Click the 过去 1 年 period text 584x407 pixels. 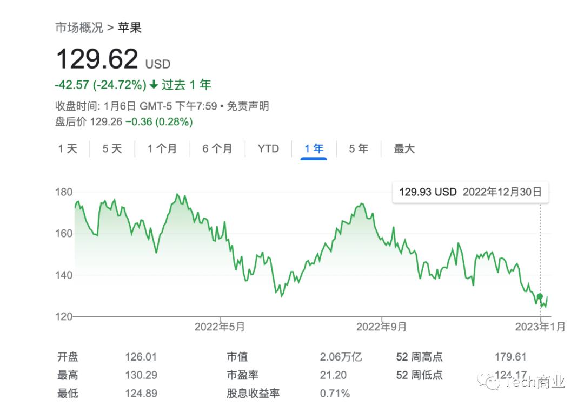186,85
